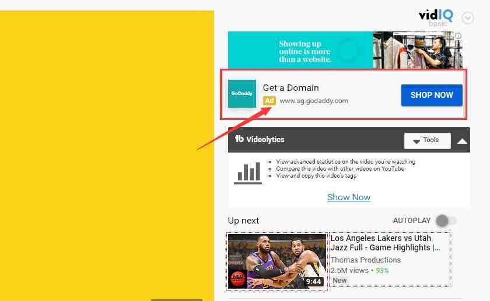Collapse the Videolytics panel with up arrow
Viewport: 490px width, 301px height.
[462, 141]
